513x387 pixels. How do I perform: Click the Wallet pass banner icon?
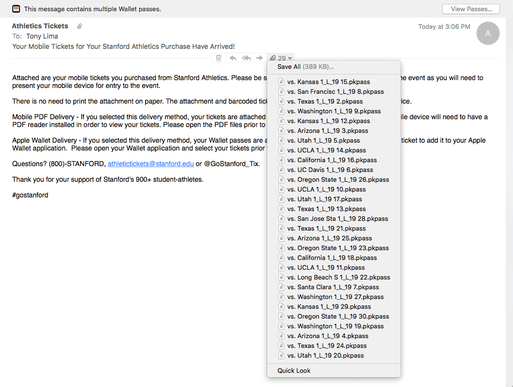pyautogui.click(x=16, y=9)
